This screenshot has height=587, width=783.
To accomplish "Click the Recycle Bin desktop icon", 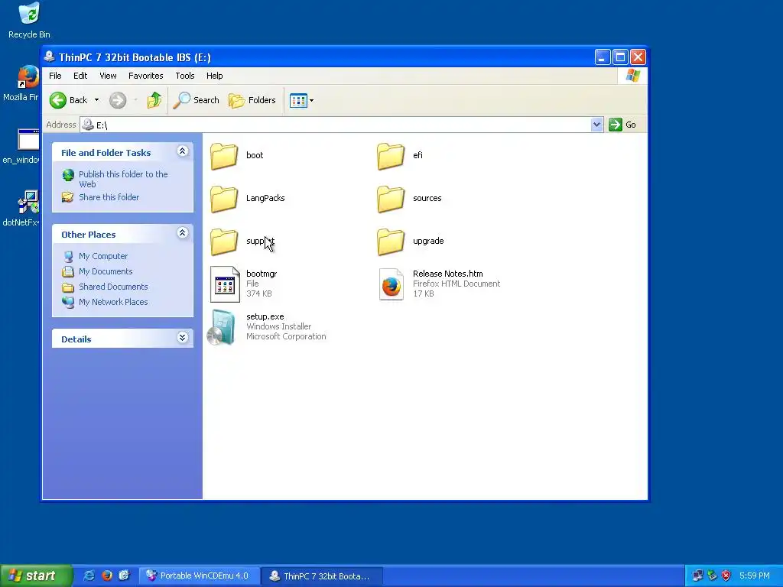I will click(x=29, y=14).
